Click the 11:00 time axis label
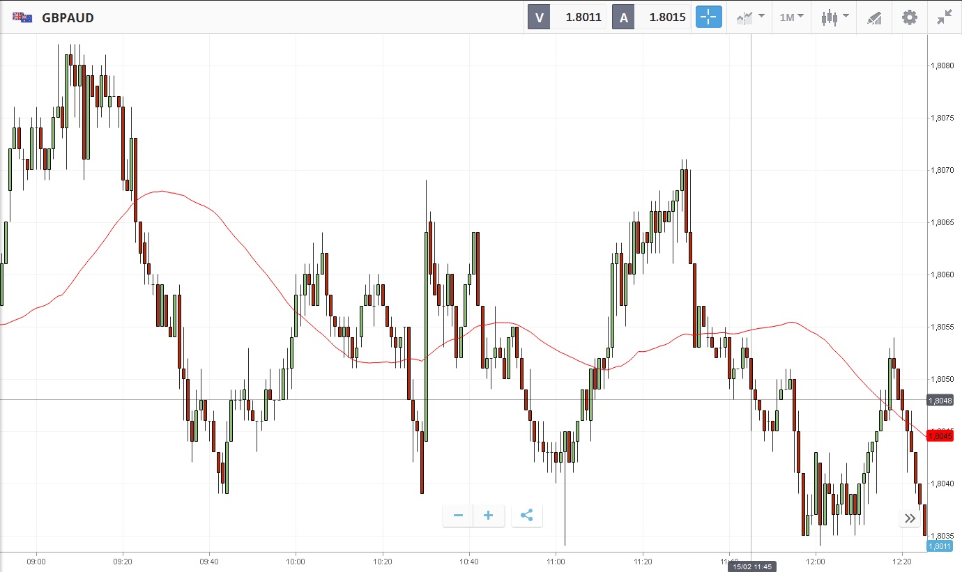The image size is (962, 572). coord(556,561)
